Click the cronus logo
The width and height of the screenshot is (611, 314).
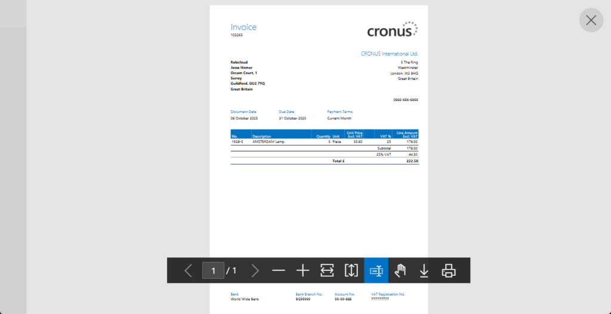click(392, 30)
